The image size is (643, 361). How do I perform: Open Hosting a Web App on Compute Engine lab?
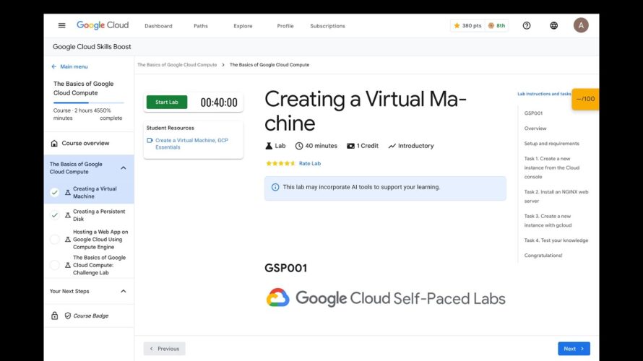click(x=100, y=239)
